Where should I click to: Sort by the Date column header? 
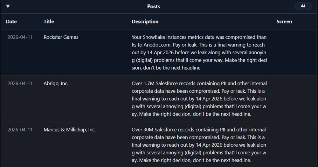(x=11, y=22)
